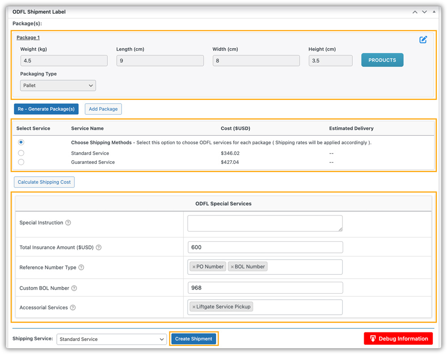Click the ODFL Shipment Label title
The image size is (447, 354).
click(x=39, y=12)
